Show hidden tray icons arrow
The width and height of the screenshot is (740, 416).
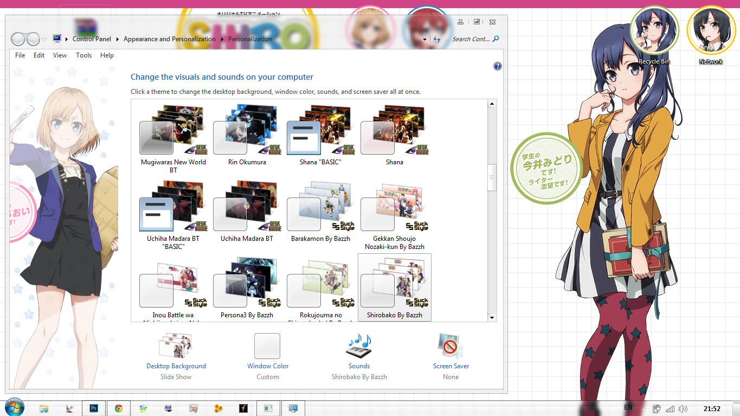[x=644, y=408]
